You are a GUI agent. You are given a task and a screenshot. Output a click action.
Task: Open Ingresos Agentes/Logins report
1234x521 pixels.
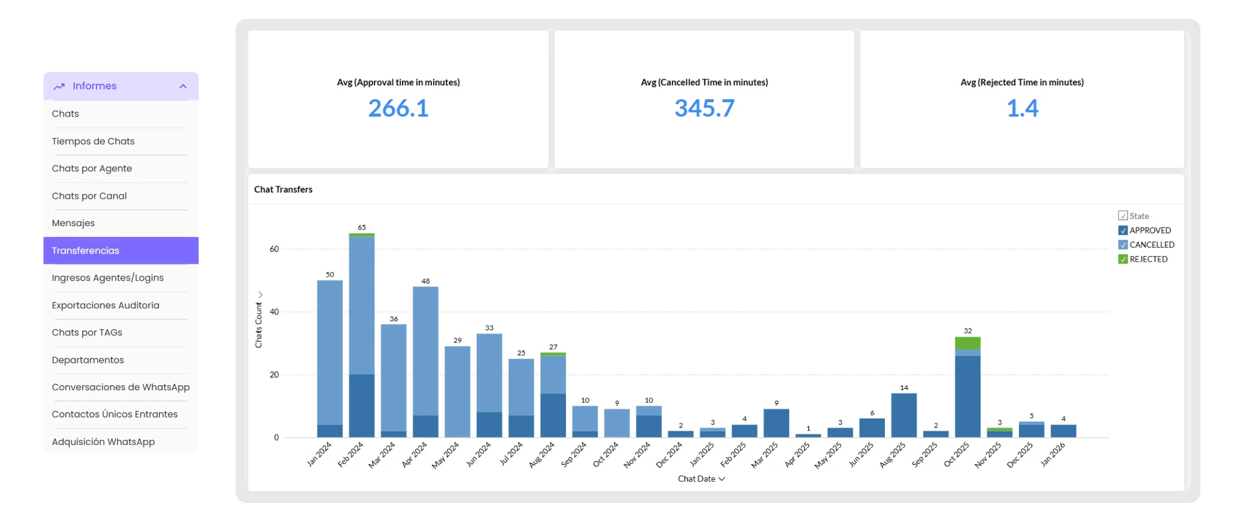tap(107, 278)
